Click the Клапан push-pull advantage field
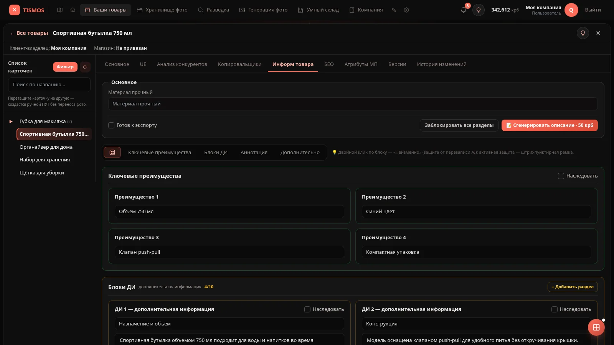 pyautogui.click(x=229, y=252)
